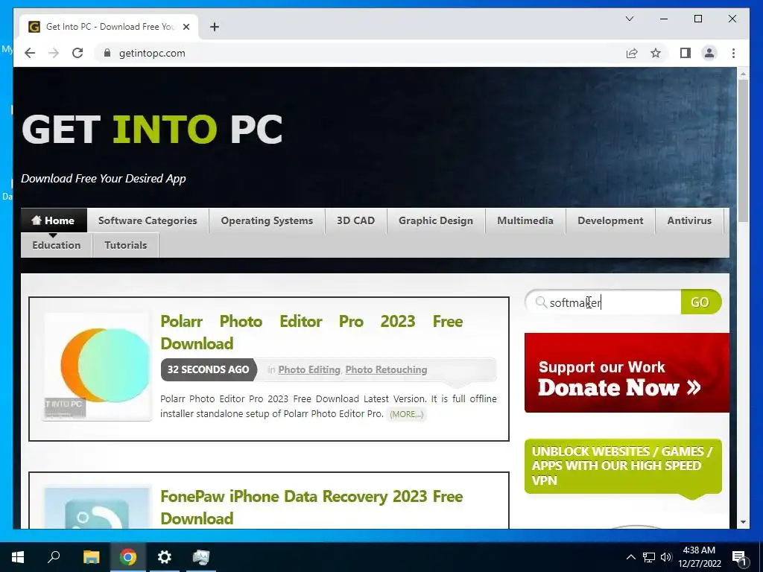Bookmark this page with the star icon

(656, 53)
